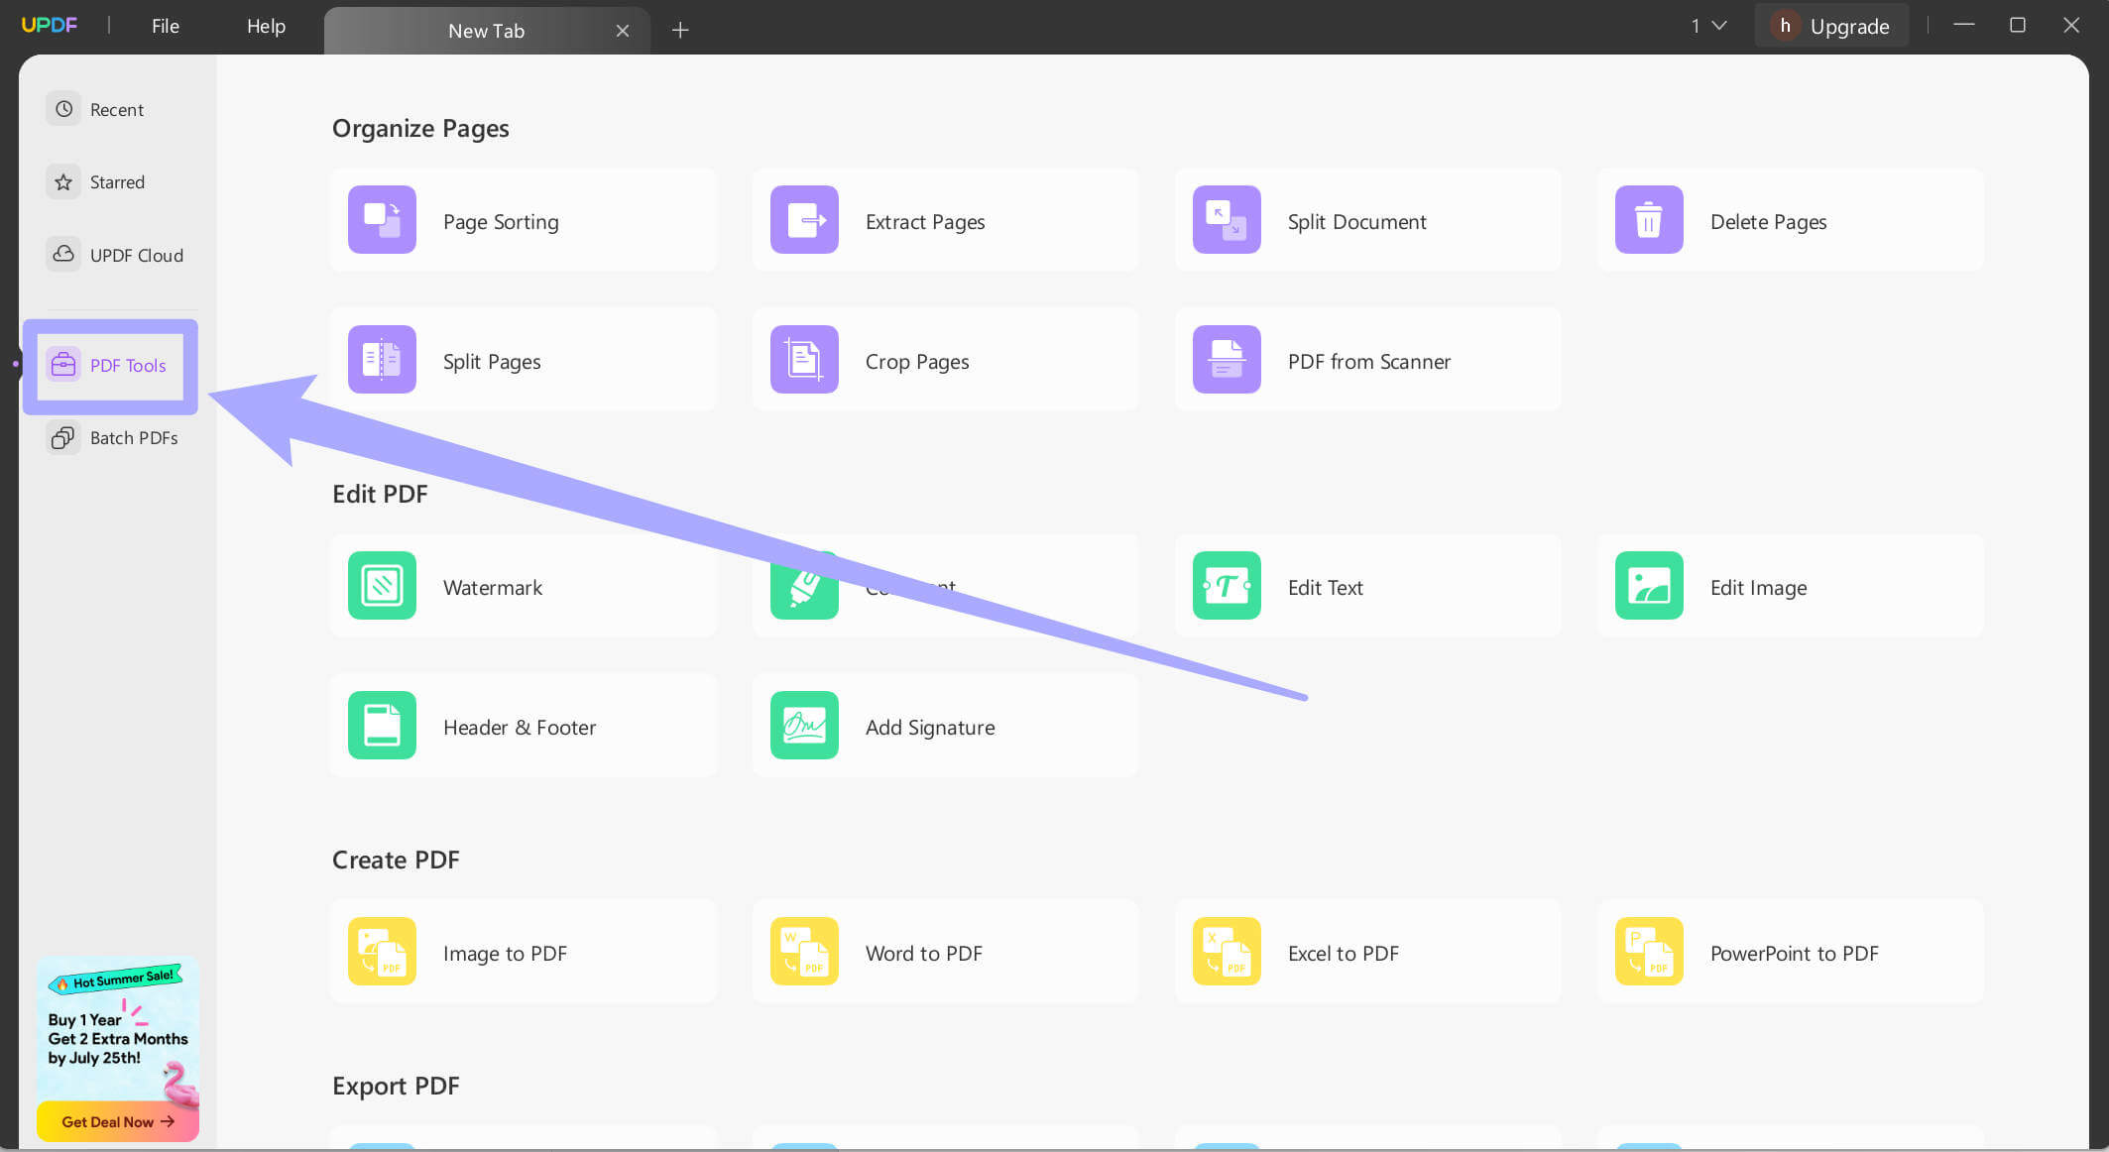
Task: Select the Split Document icon
Action: tap(1227, 219)
